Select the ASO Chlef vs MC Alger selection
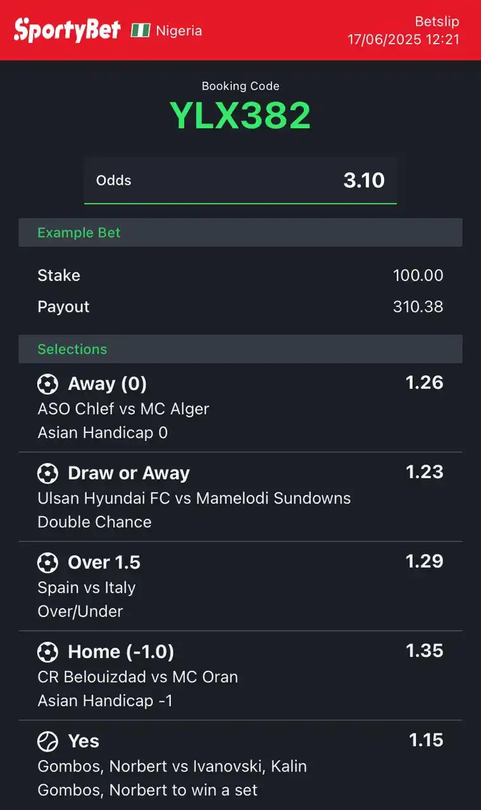The height and width of the screenshot is (810, 481). pos(123,409)
